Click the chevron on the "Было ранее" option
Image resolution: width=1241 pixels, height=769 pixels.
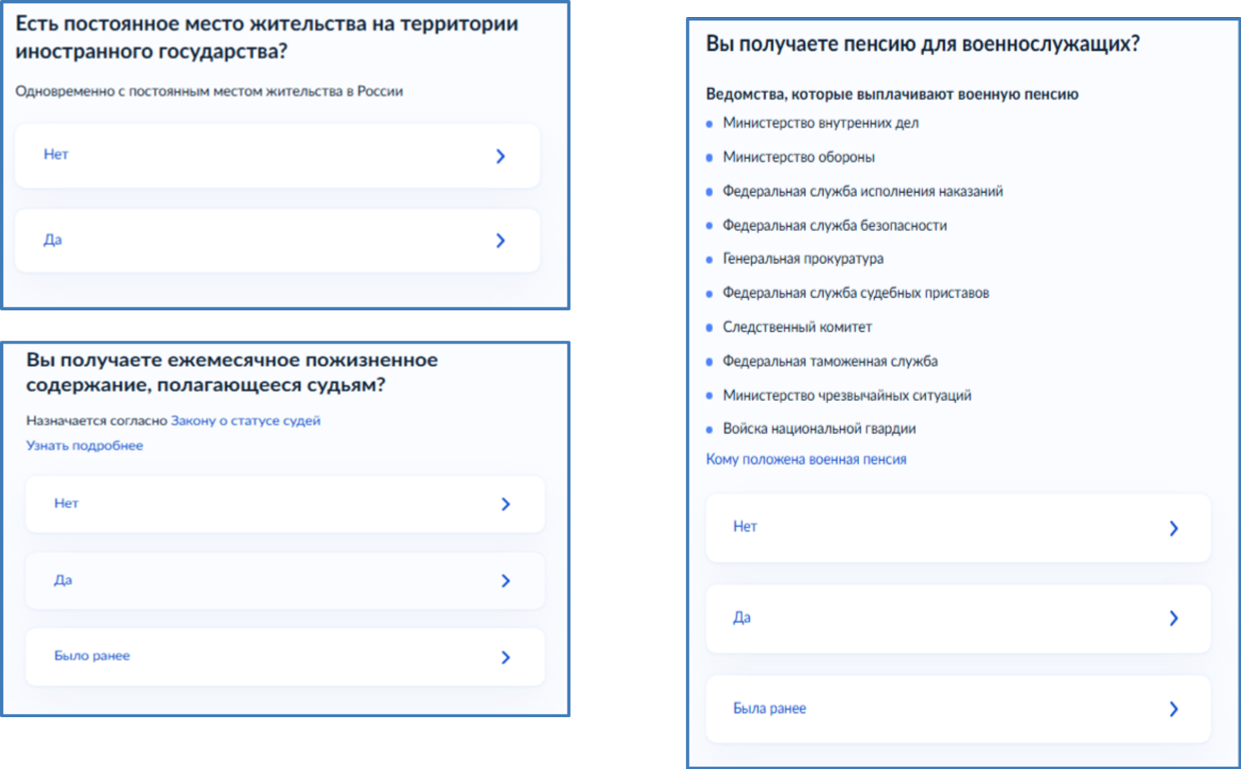[x=506, y=657]
